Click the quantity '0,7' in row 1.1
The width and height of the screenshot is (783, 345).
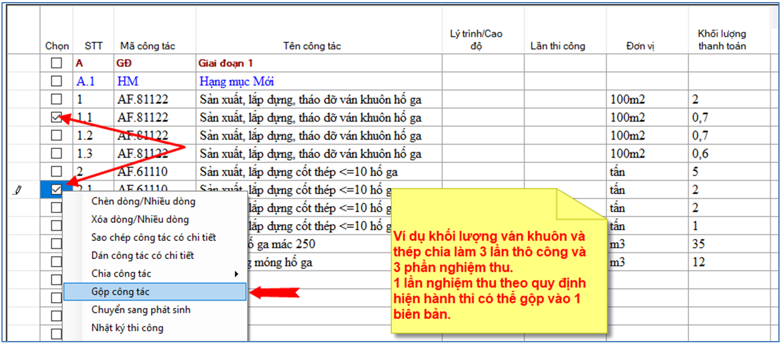729,117
